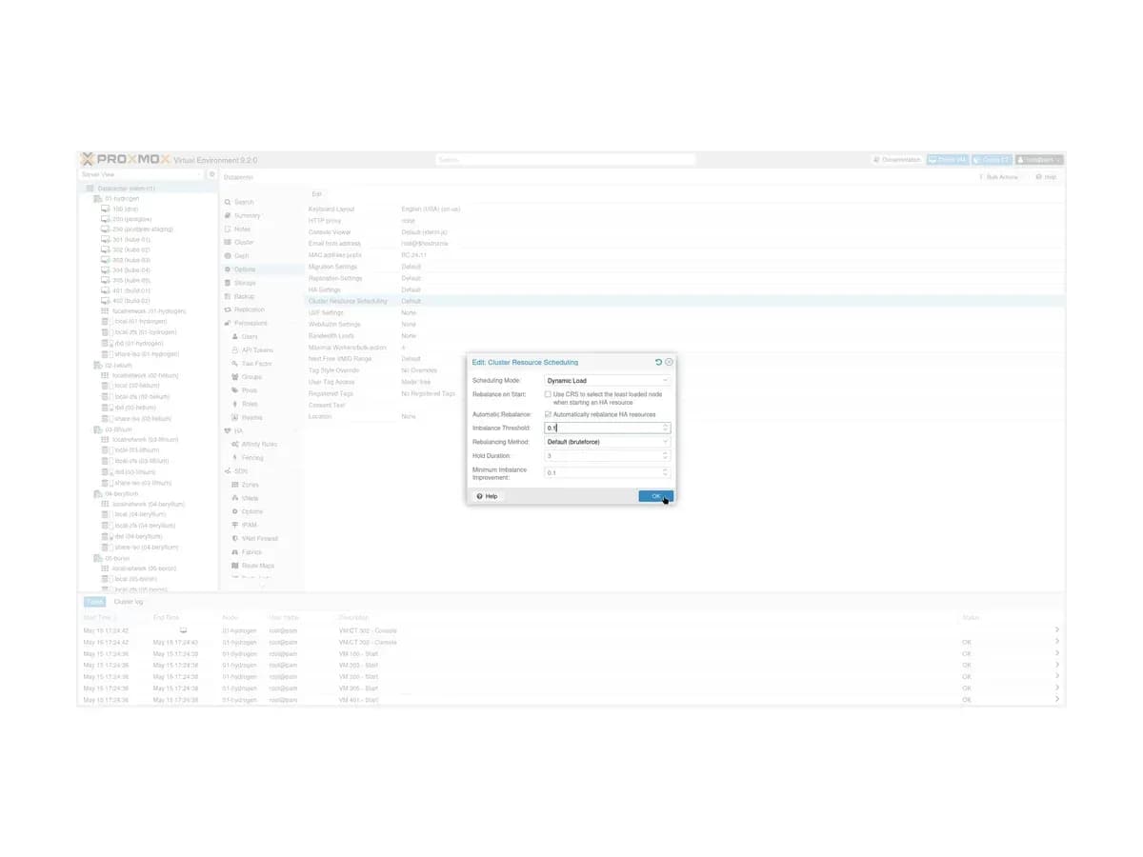Screen dimensions: 1143x857
Task: Open the root@pam user menu
Action: 1038,160
